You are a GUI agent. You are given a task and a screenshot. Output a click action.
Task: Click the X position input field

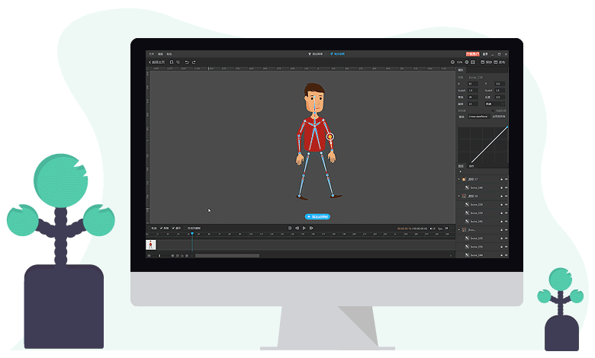tap(472, 84)
